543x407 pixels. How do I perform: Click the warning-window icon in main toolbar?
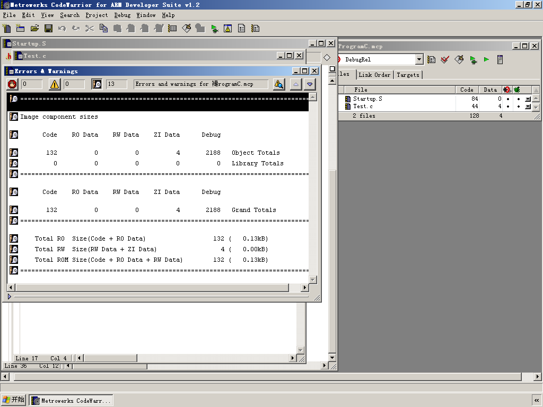pyautogui.click(x=228, y=29)
